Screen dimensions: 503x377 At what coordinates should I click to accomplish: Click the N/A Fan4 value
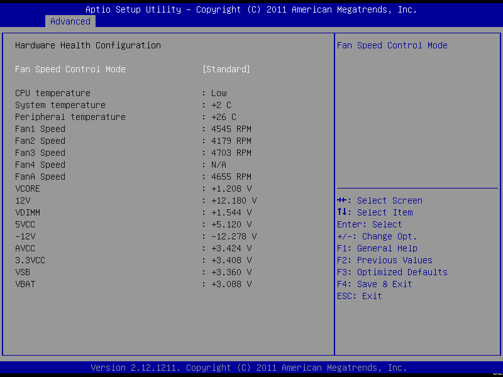click(219, 165)
